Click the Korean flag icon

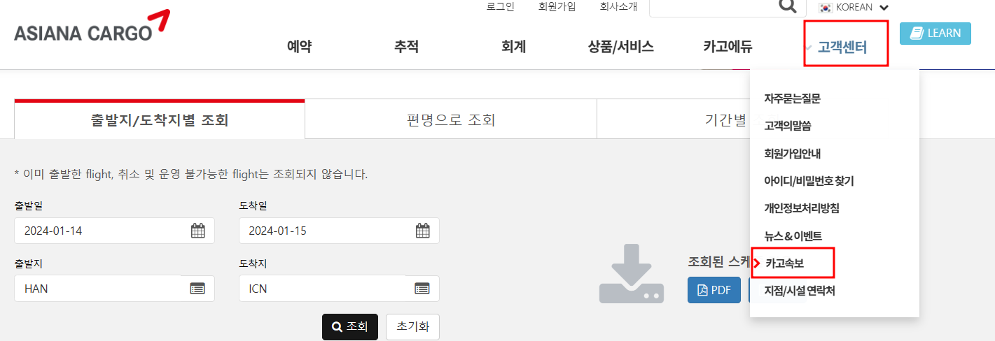[826, 8]
